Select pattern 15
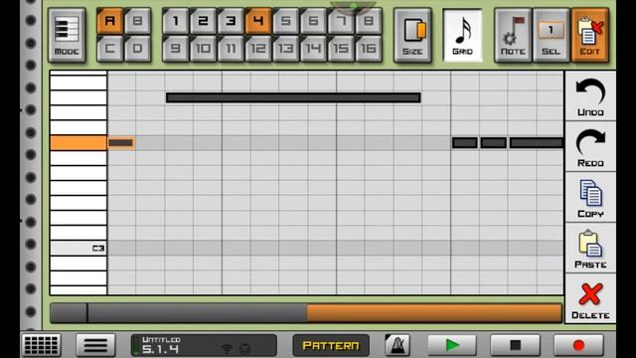The width and height of the screenshot is (636, 358). [341, 49]
